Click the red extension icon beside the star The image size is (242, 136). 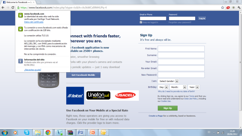pyautogui.click(x=228, y=7)
